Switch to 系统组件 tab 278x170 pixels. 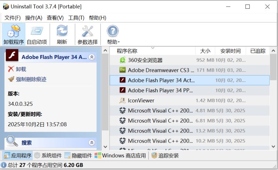48,155
